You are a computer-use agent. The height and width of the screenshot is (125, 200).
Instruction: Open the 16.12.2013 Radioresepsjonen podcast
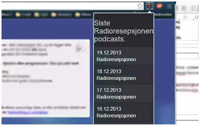(x=123, y=112)
